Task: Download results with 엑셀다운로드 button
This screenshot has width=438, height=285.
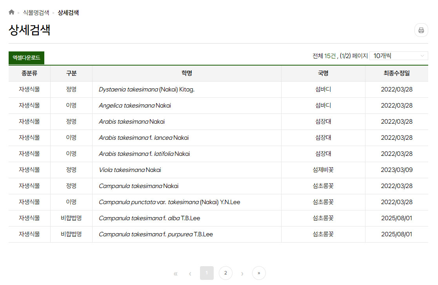Action: [26, 58]
